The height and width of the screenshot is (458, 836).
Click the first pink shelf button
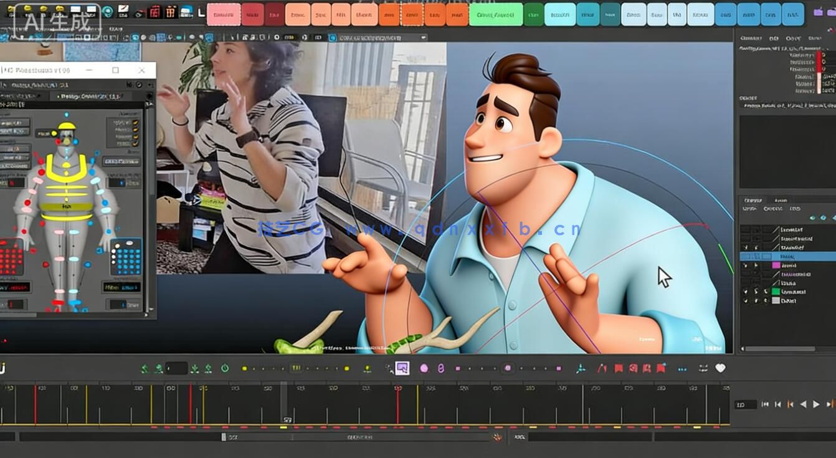[x=223, y=14]
